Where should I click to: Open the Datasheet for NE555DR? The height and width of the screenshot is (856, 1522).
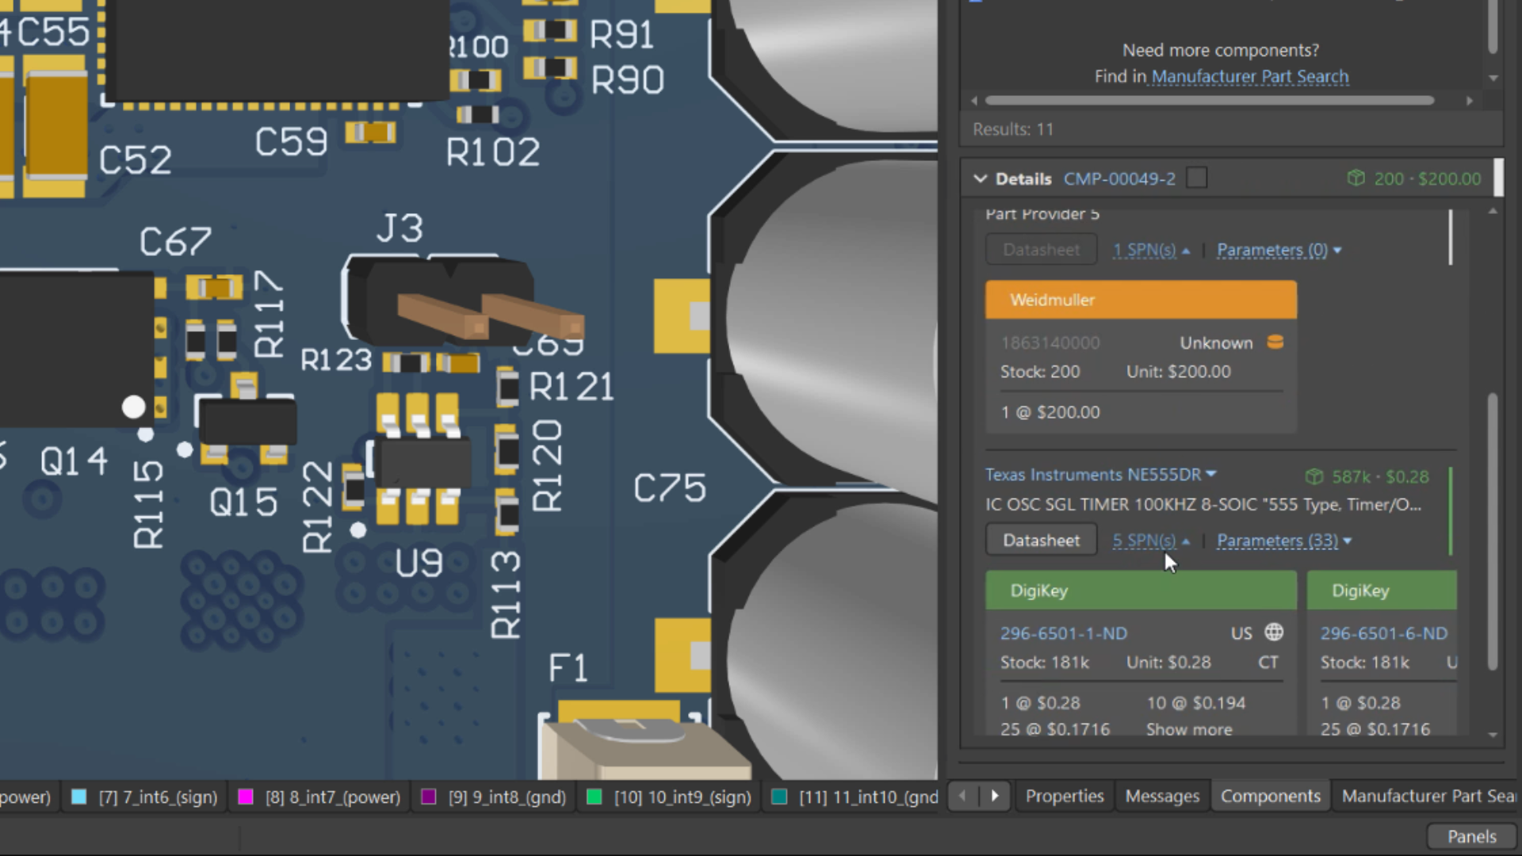click(x=1041, y=540)
